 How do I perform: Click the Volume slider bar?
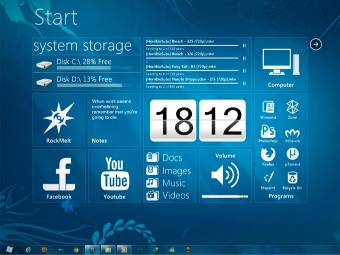pyautogui.click(x=225, y=196)
